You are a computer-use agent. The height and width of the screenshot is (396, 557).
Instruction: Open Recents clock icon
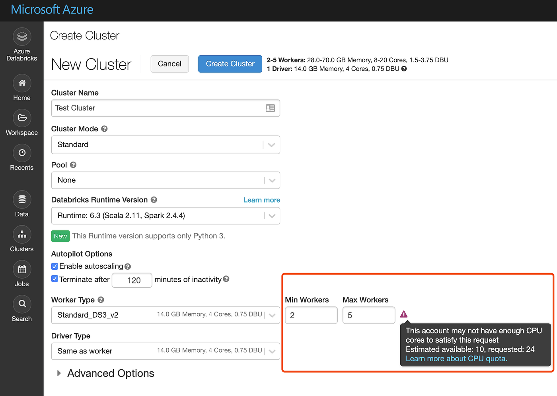click(x=22, y=153)
